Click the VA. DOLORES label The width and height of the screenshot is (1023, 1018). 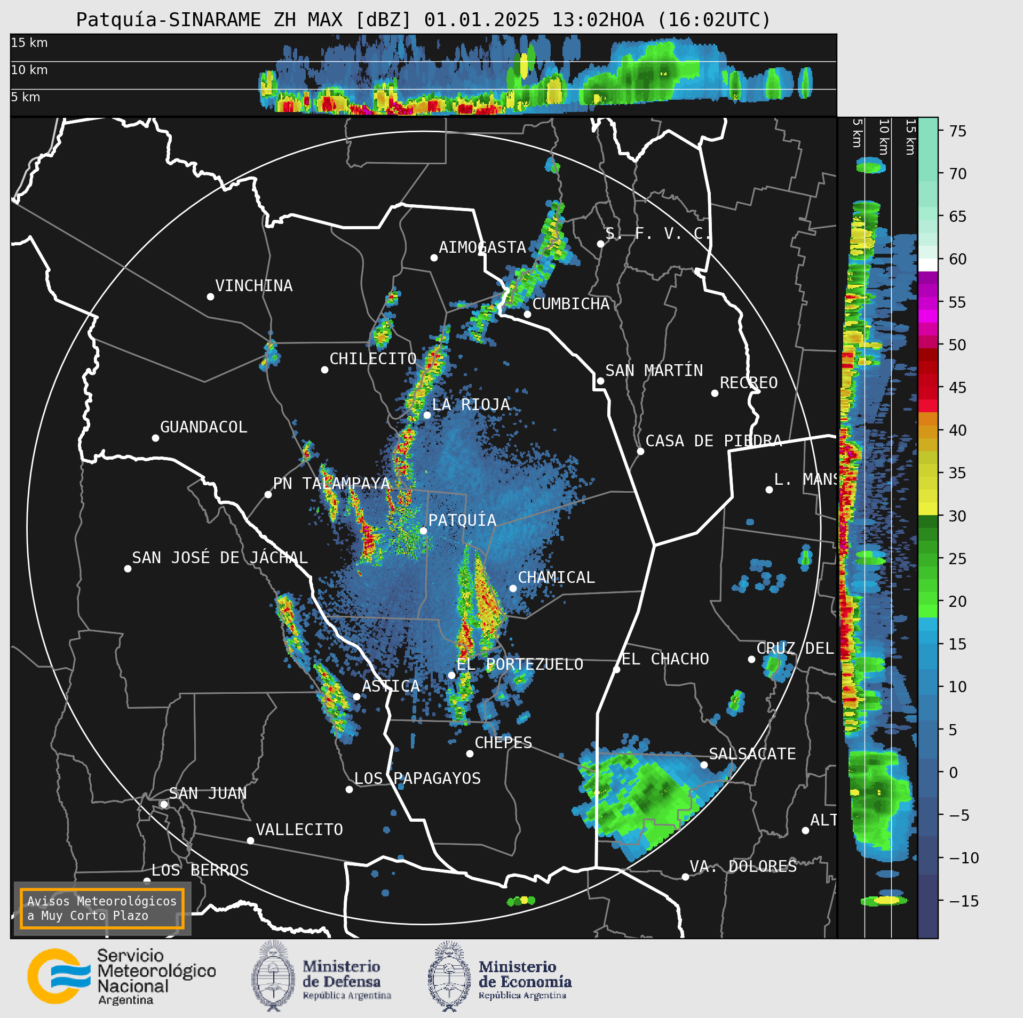[743, 867]
